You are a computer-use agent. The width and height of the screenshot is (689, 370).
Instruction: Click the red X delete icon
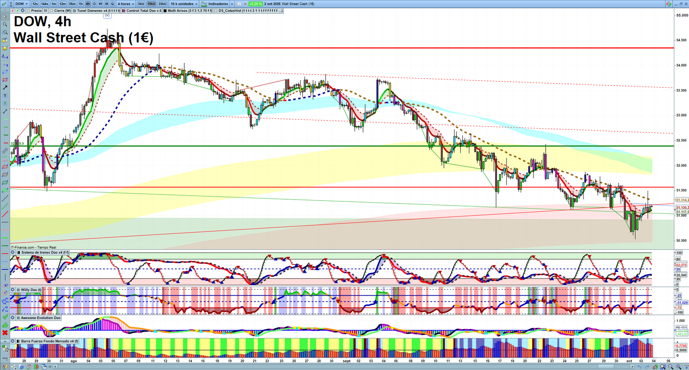click(5, 333)
